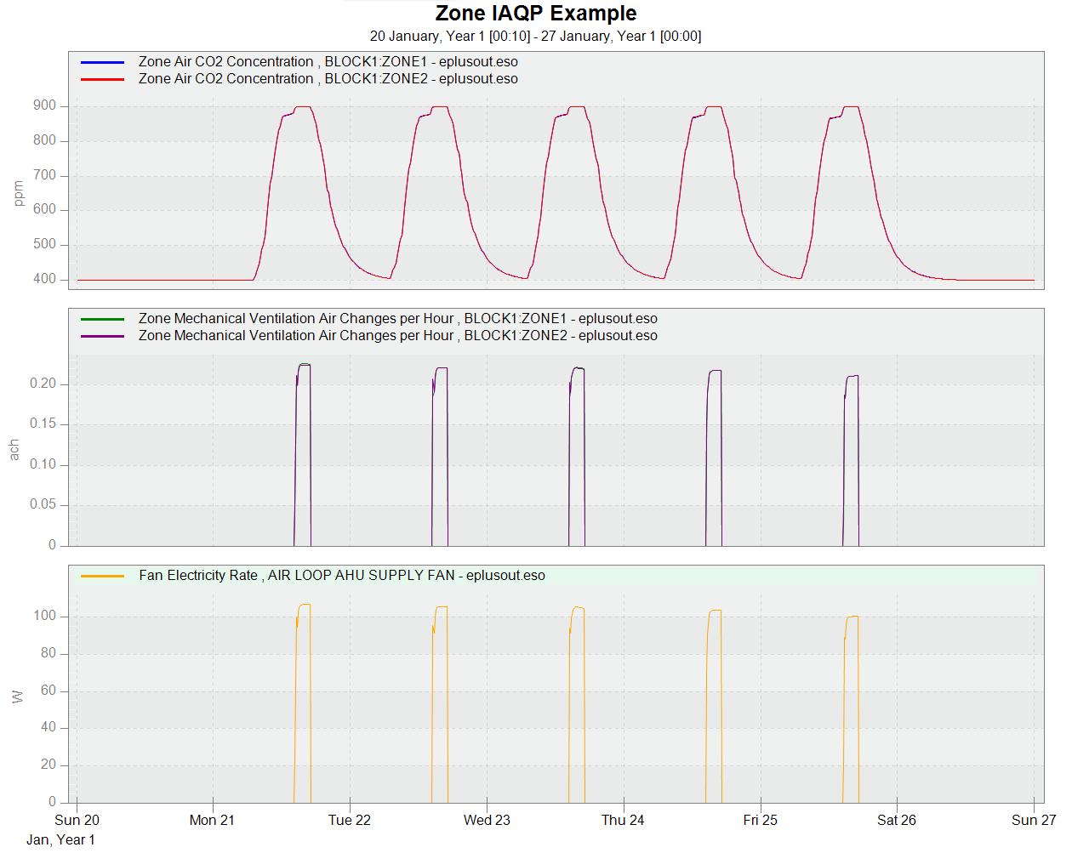The height and width of the screenshot is (853, 1072).
Task: Click the 'ach' y-axis label
Action: point(14,451)
